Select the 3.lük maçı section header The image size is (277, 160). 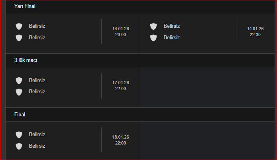[x=140, y=60]
